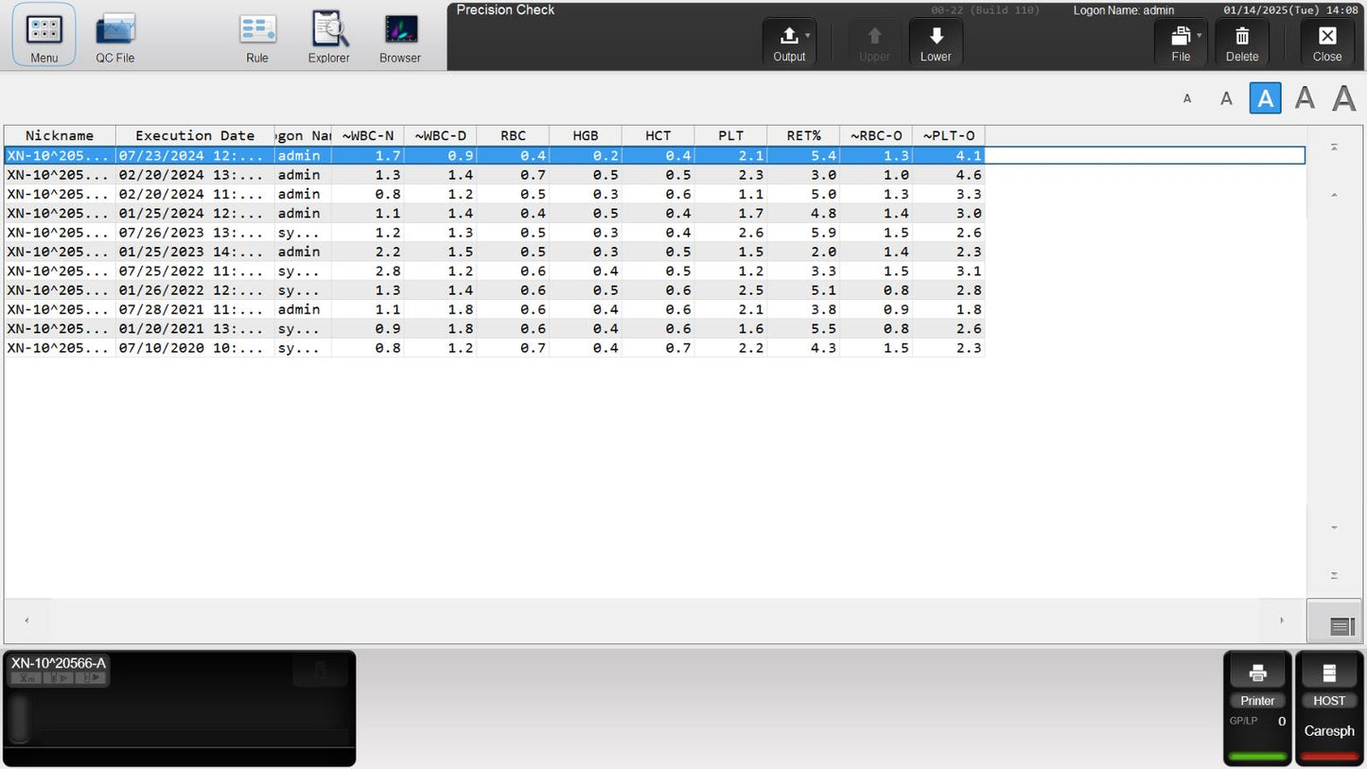Image resolution: width=1367 pixels, height=769 pixels.
Task: Select the row dated 01/25/2024
Action: tap(495, 214)
